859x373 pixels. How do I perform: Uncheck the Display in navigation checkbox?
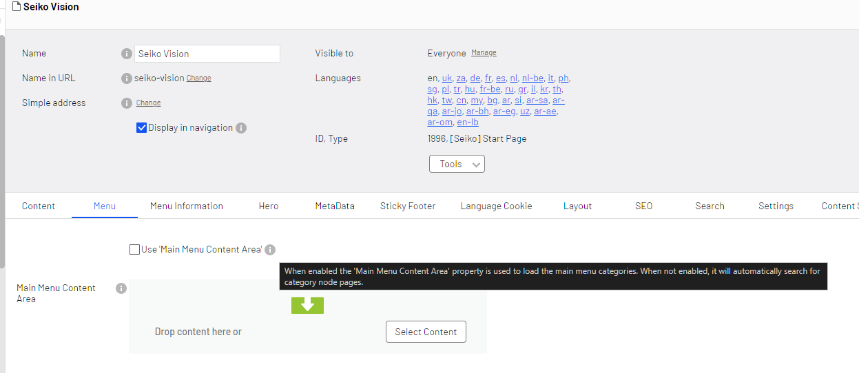142,128
